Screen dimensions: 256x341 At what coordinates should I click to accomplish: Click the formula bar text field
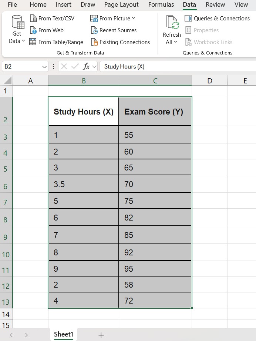(178, 66)
